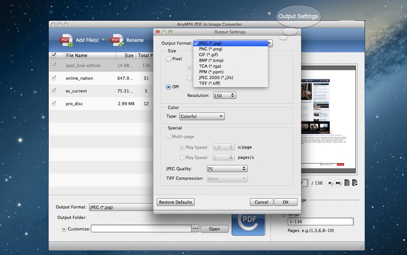407x255 pixels.
Task: Choose TGA (*.tga) from format list
Action: [x=230, y=66]
